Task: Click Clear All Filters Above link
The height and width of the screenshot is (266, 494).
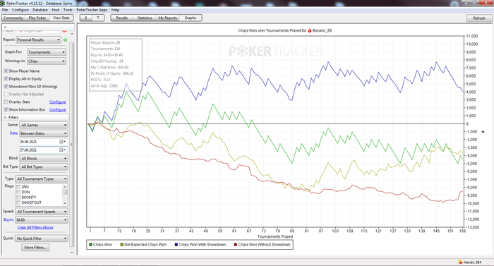Action: 35,227
